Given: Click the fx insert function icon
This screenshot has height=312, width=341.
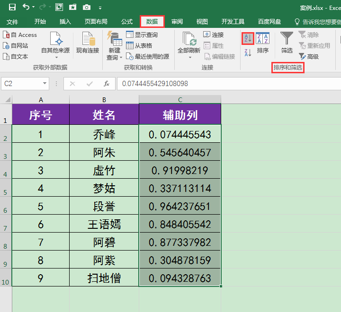Looking at the screenshot, I should pos(107,84).
